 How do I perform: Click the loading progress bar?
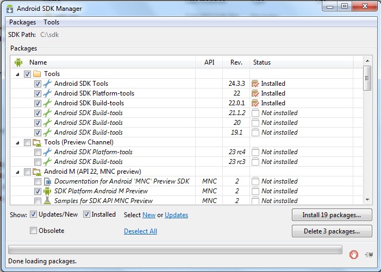(x=175, y=250)
